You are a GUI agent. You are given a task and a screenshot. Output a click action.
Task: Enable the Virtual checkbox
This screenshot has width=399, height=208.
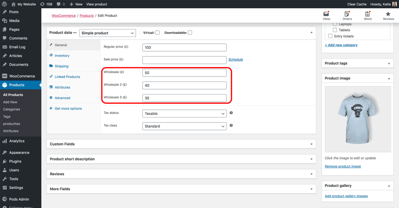click(x=157, y=33)
